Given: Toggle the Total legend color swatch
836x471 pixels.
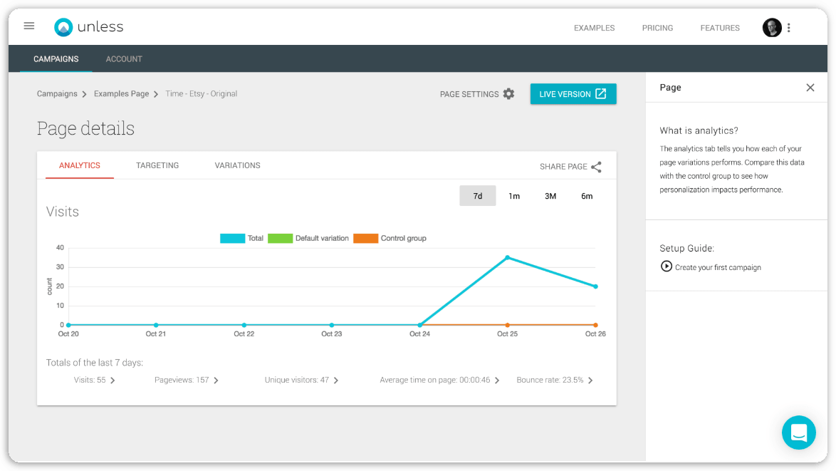Looking at the screenshot, I should point(232,239).
